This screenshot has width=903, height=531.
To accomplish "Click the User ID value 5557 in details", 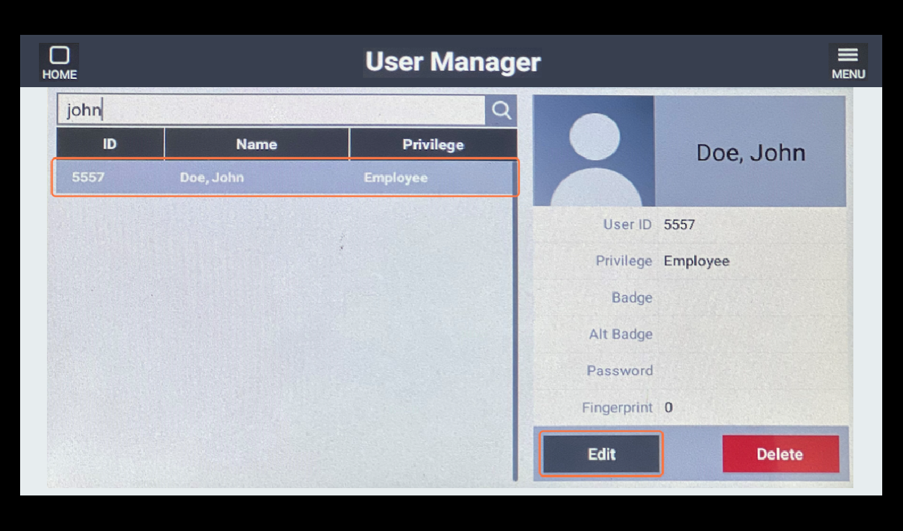I will (x=679, y=225).
